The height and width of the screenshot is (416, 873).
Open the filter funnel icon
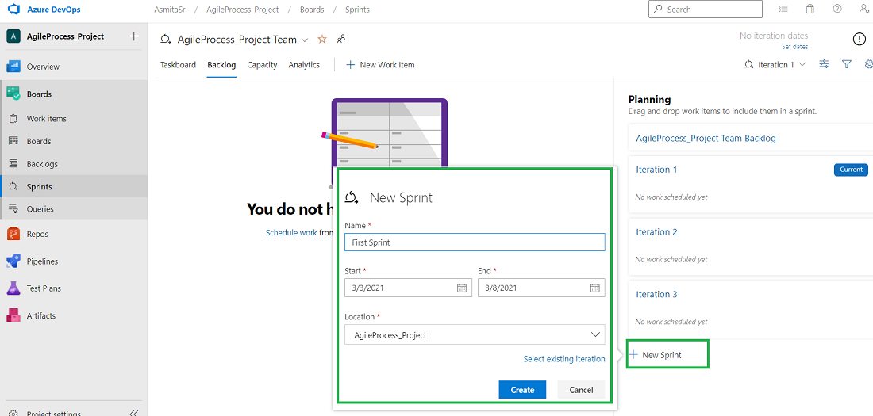pyautogui.click(x=847, y=65)
